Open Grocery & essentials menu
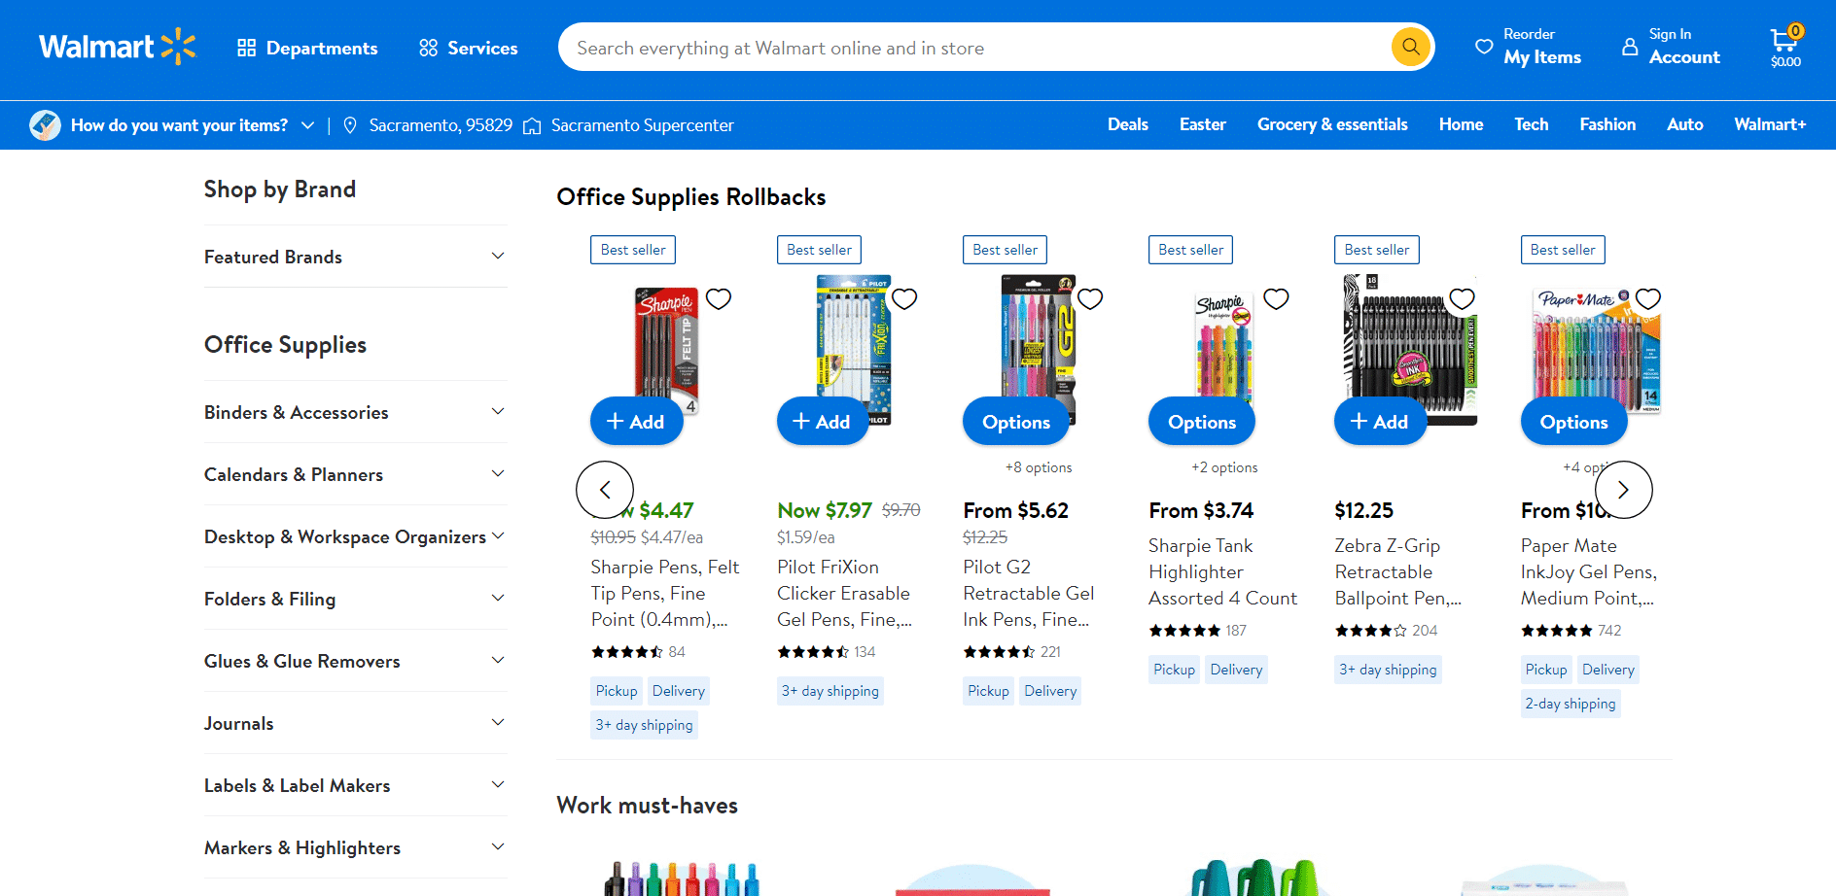 pos(1332,124)
